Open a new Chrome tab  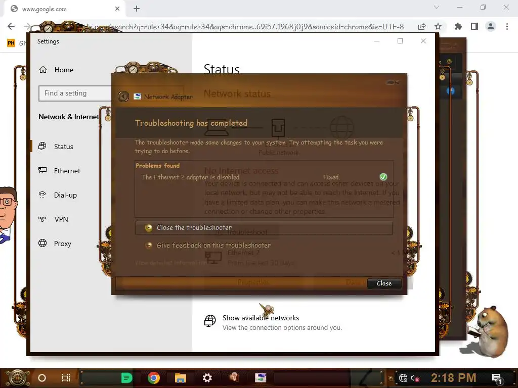click(x=137, y=9)
